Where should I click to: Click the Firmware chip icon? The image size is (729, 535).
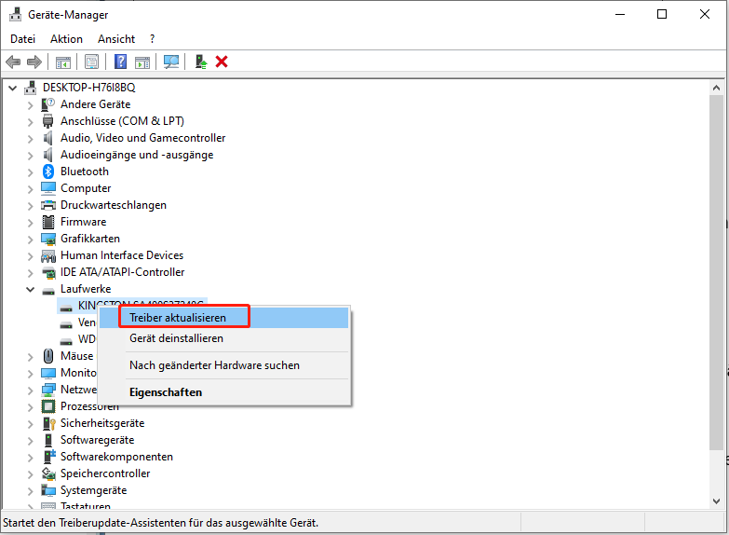[x=48, y=222]
